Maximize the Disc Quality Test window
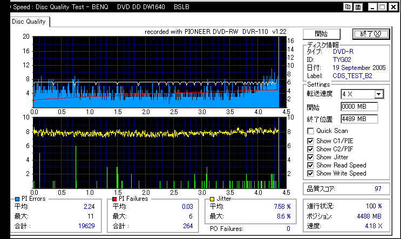The width and height of the screenshot is (401, 239). tap(383, 7)
